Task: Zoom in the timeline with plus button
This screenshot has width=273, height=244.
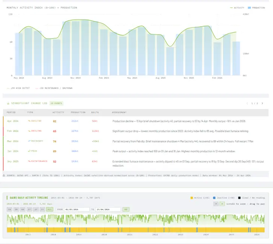Action: [222, 204]
